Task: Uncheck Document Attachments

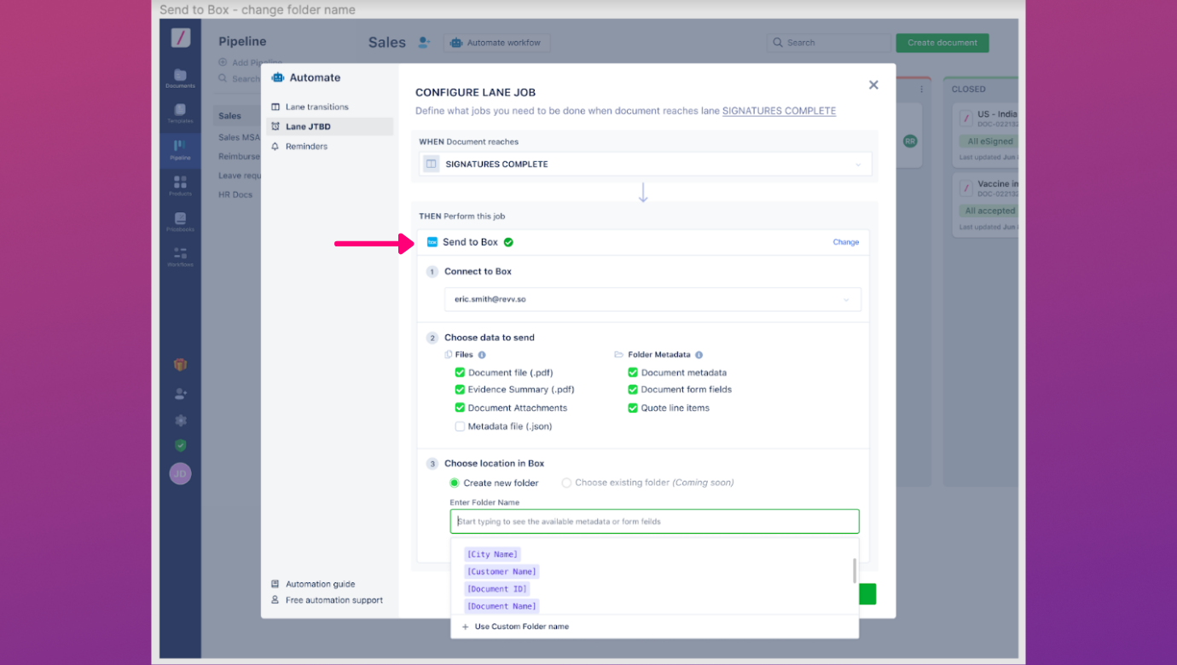Action: (460, 408)
